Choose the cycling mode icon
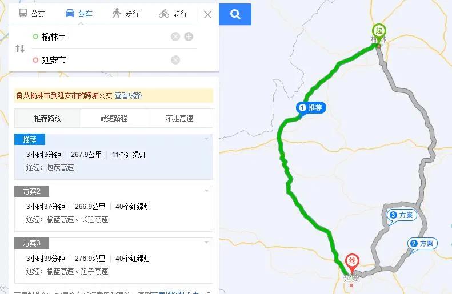452x294 pixels. [164, 14]
